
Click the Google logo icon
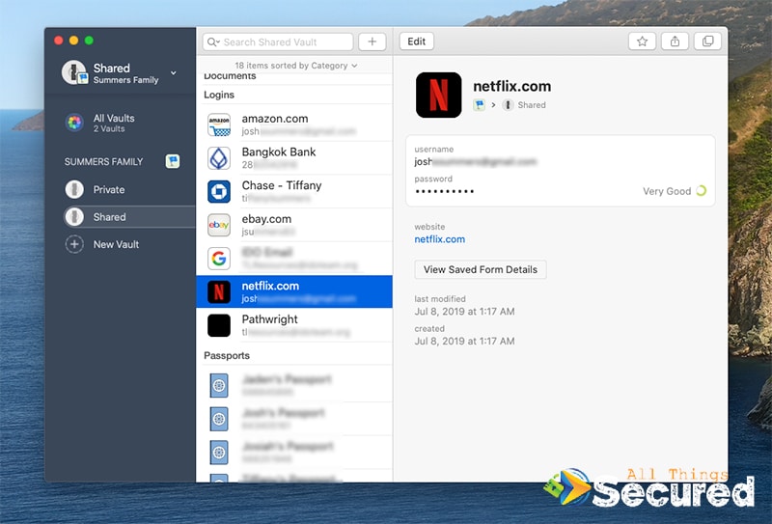[219, 259]
